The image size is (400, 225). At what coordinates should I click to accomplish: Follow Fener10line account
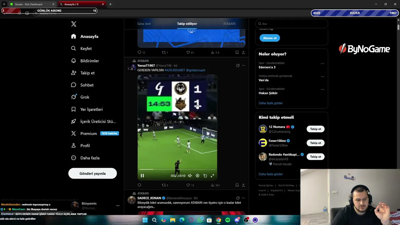pyautogui.click(x=315, y=143)
